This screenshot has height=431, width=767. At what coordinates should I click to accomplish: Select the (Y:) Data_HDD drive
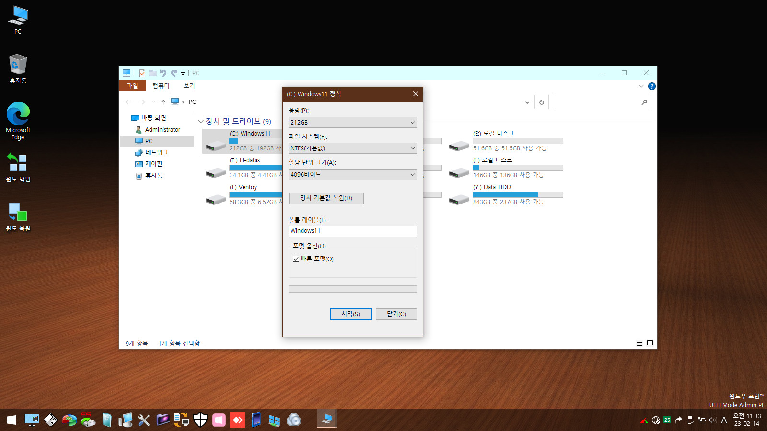point(506,195)
